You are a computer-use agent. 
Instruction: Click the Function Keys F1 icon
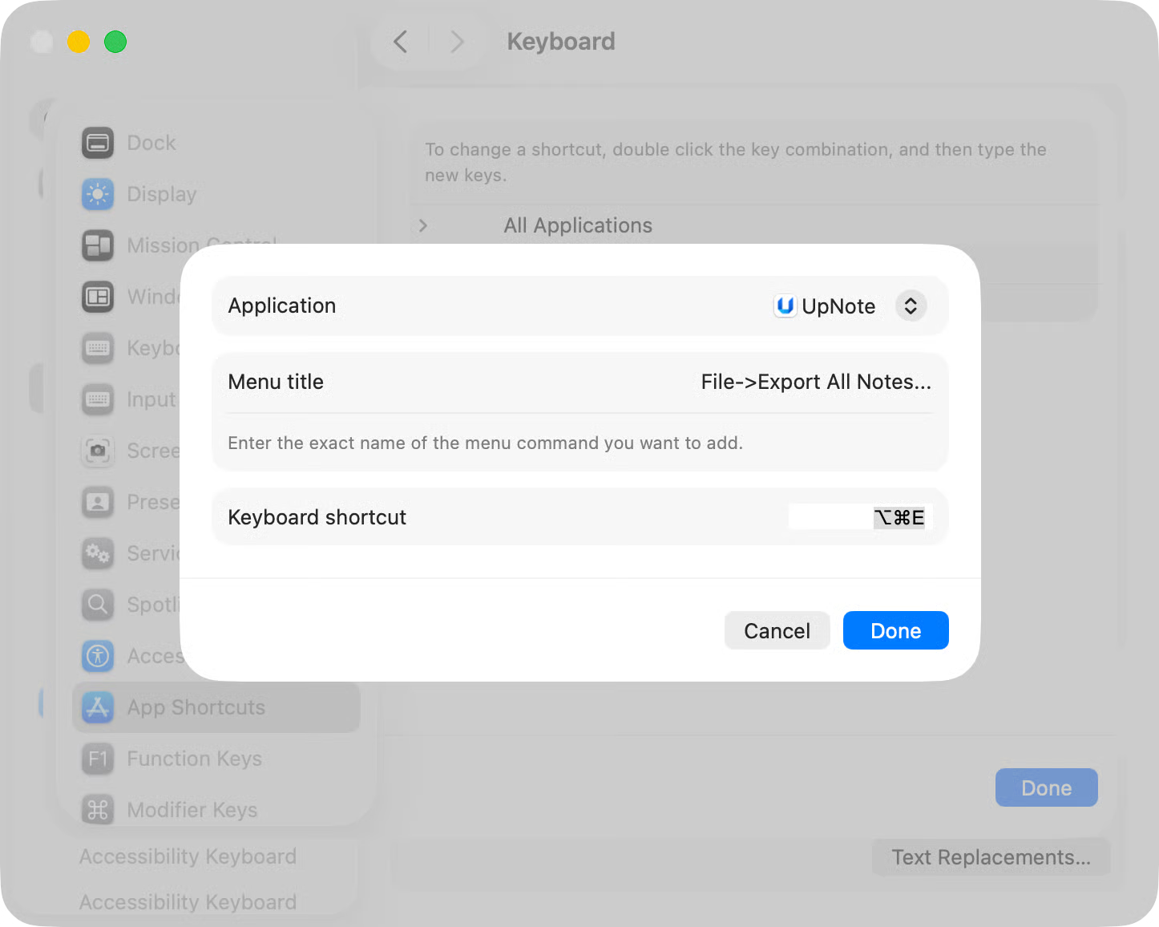click(x=98, y=759)
